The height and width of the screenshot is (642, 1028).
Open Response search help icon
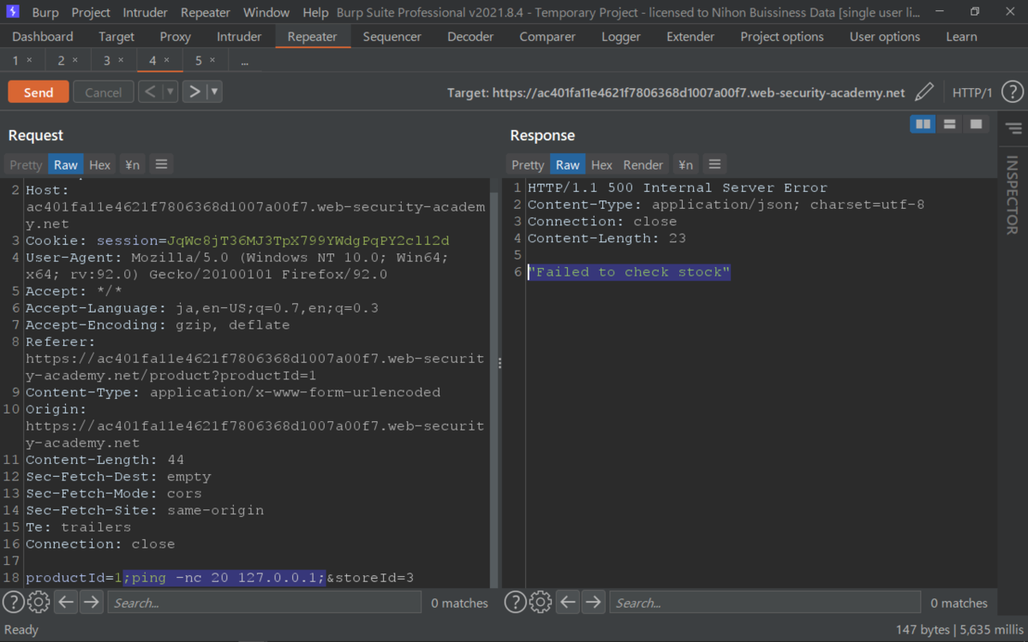coord(515,603)
